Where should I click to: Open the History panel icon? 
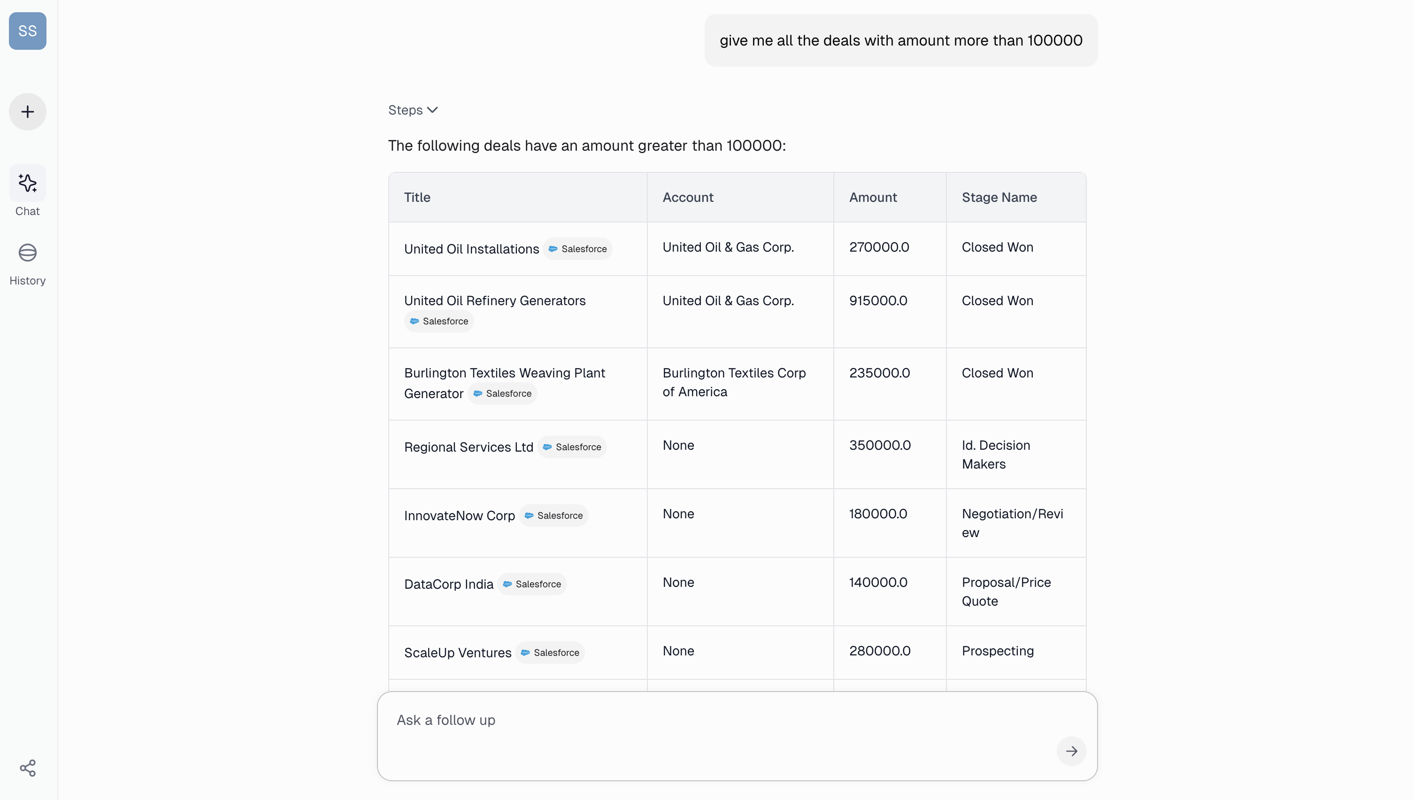28,253
